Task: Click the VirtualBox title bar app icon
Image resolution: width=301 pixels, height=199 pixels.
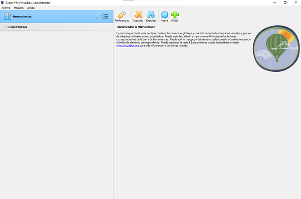Action: click(2, 2)
